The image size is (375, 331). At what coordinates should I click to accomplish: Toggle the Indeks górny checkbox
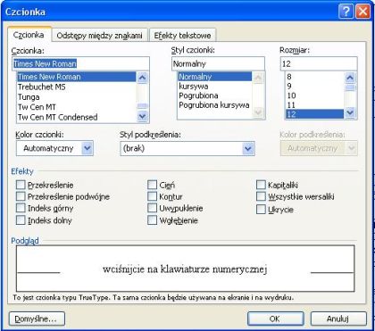pyautogui.click(x=21, y=208)
